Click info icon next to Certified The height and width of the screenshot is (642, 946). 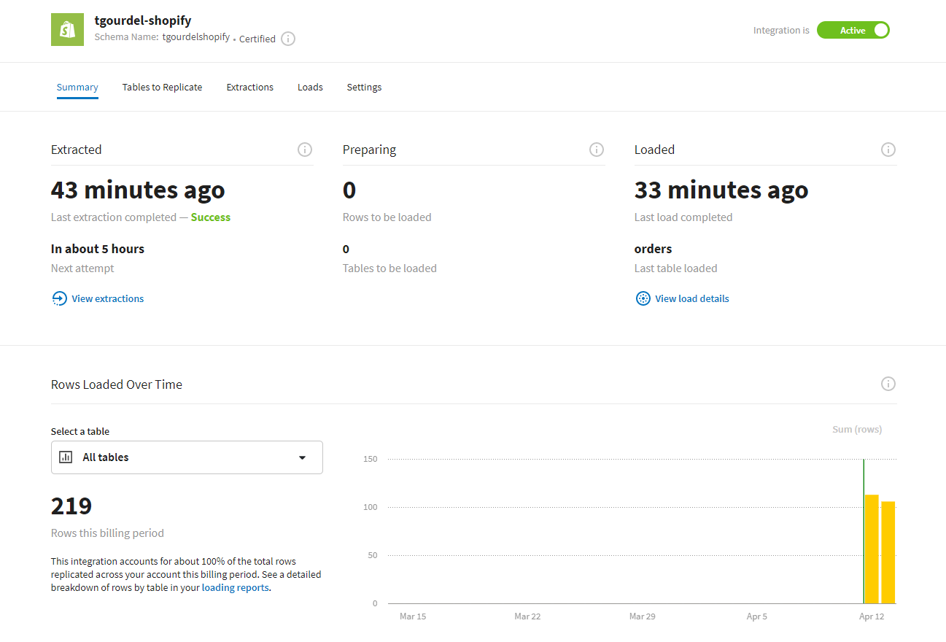pos(288,39)
